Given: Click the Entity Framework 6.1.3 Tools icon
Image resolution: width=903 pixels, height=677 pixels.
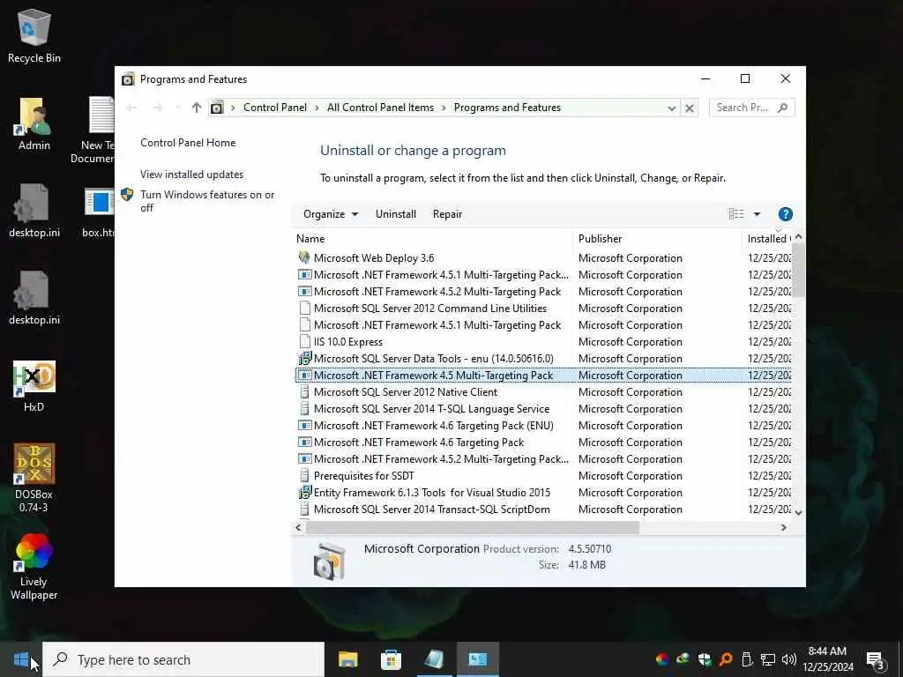Looking at the screenshot, I should (304, 492).
